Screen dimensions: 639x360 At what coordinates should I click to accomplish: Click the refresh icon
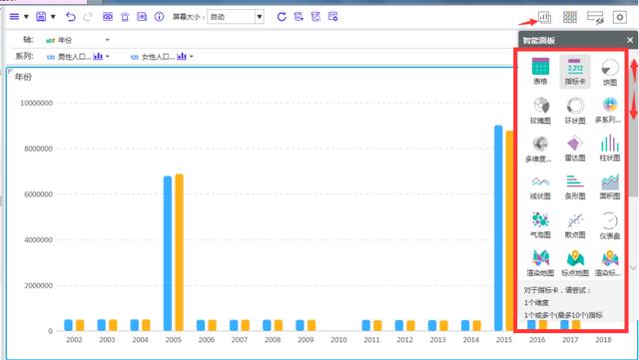282,17
